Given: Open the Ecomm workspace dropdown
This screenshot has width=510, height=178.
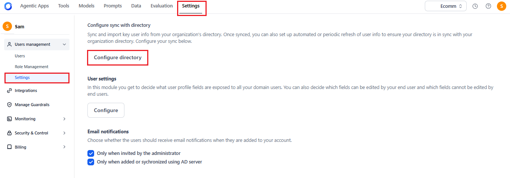Looking at the screenshot, I should pyautogui.click(x=446, y=6).
